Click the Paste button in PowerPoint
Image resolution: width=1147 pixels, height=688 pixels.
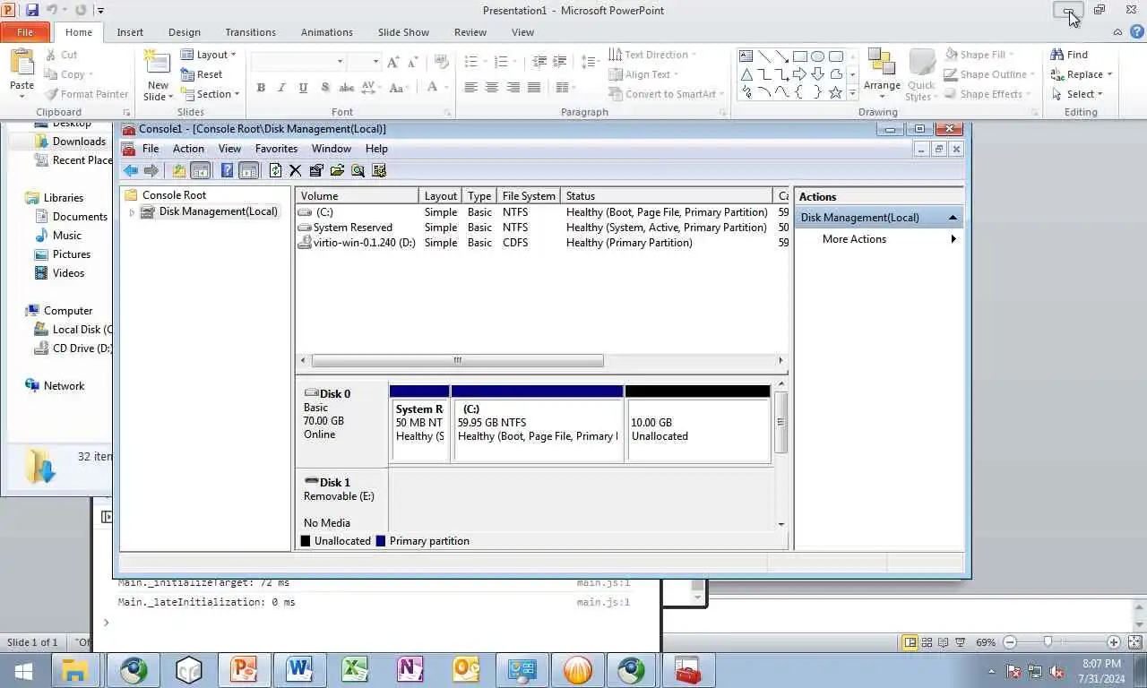click(22, 73)
